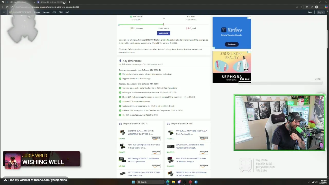Image resolution: width=329 pixels, height=185 pixels.
Task: Show hidden system tray icons chevron
Action: pyautogui.click(x=309, y=182)
